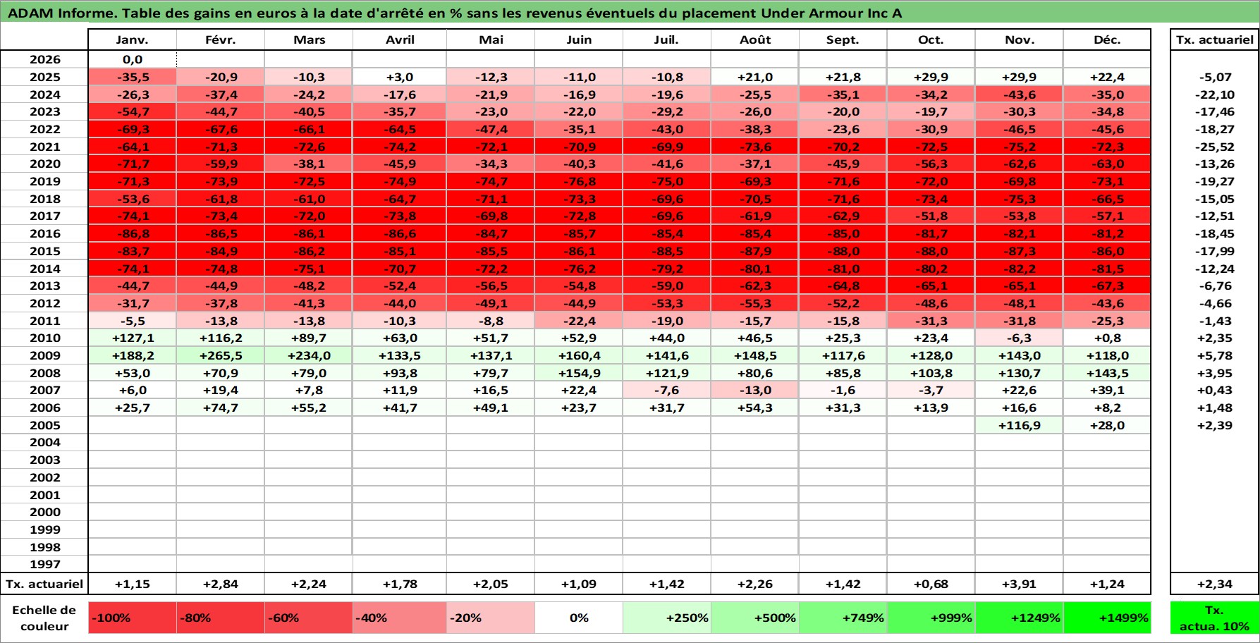Select the 2025 Janv. cell '-35,5'

133,77
